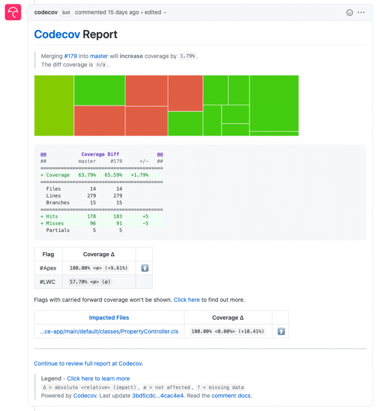Click the 65.59% coverage value
The image size is (377, 411).
tap(113, 175)
